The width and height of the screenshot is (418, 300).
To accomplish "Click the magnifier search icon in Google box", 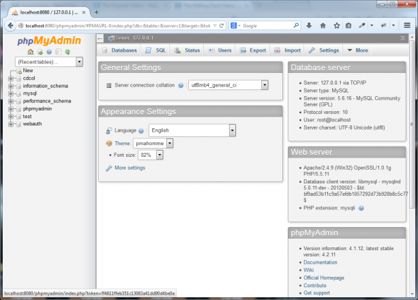I will [296, 26].
